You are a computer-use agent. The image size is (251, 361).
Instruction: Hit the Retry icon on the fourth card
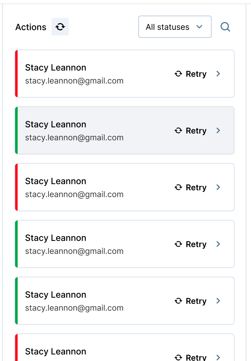click(x=178, y=244)
